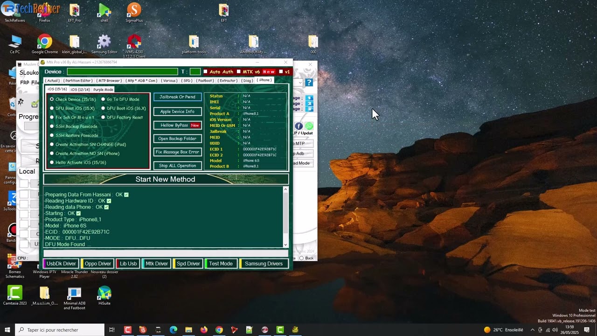Image resolution: width=597 pixels, height=336 pixels.
Task: Choose Fix Ssh Or Mount option
Action: coord(52,117)
